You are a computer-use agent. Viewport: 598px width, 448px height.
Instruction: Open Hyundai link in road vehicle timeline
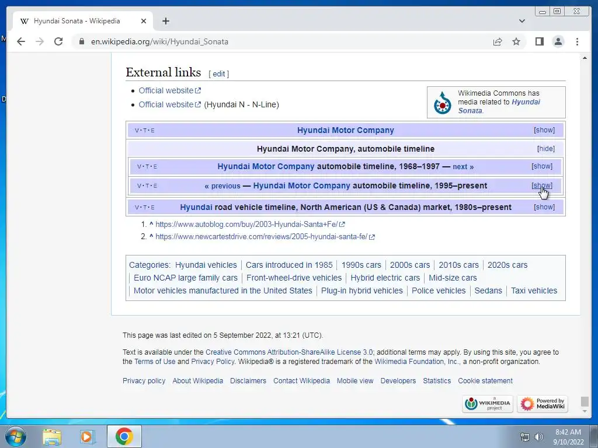coord(196,207)
